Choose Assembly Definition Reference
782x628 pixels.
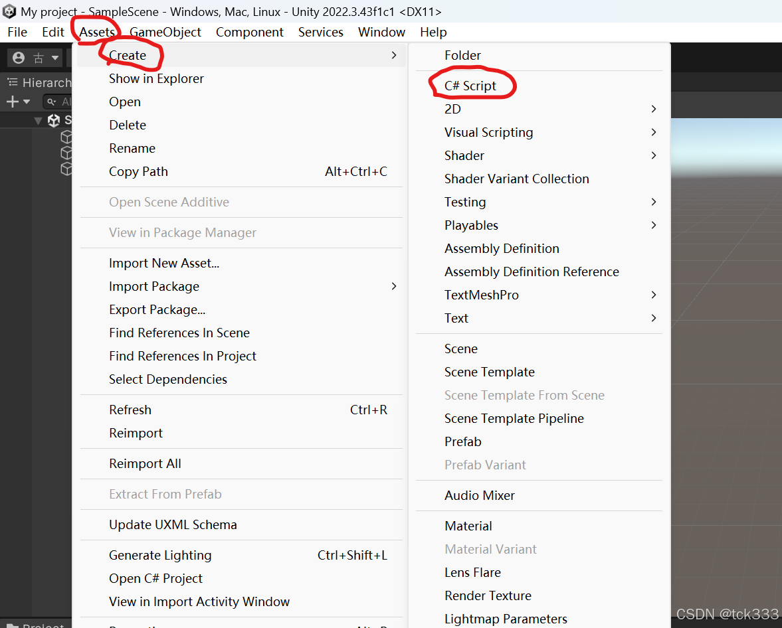(539, 272)
